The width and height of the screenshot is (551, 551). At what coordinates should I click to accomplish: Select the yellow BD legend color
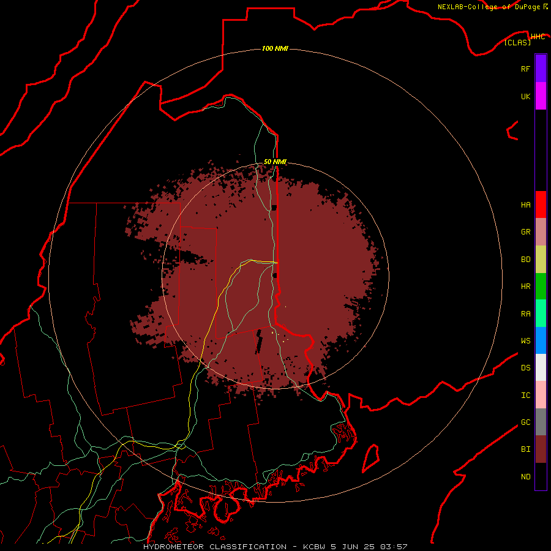pos(541,260)
